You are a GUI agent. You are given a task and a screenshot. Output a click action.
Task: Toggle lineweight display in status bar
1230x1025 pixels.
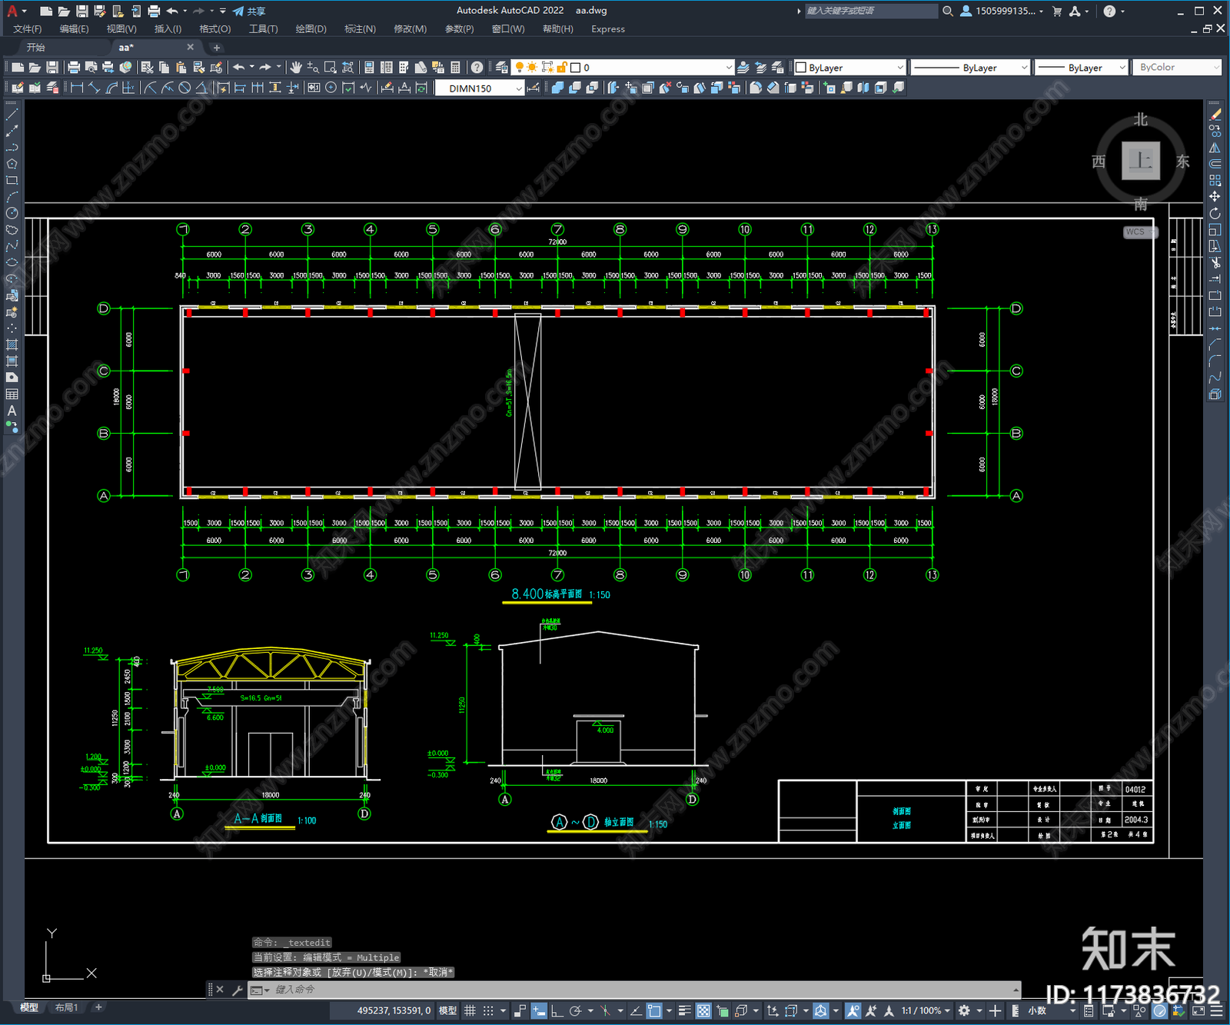[684, 1010]
